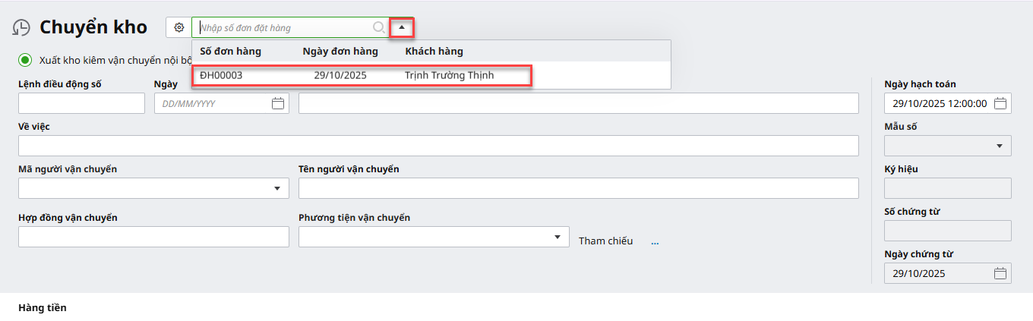1033x321 pixels.
Task: Click the Số đơn hàng column header
Action: pos(230,52)
